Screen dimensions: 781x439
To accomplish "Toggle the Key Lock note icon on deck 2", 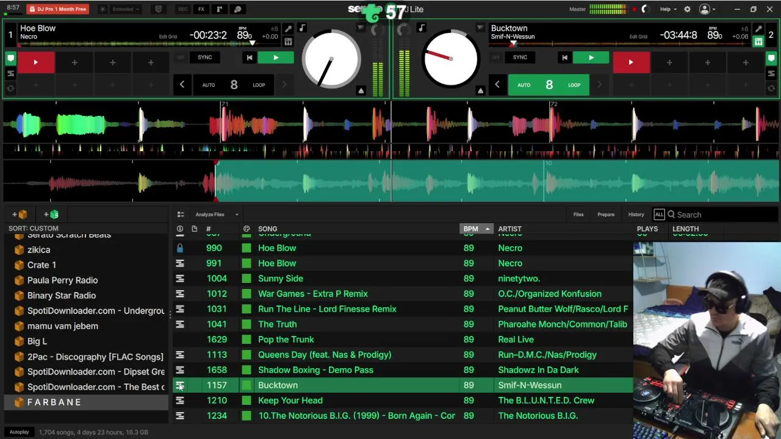I will click(x=422, y=28).
